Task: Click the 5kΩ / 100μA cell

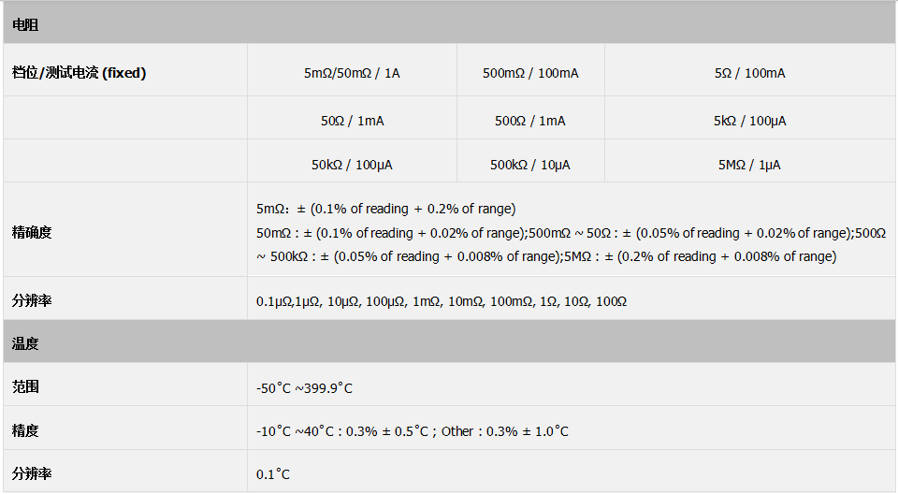Action: [x=749, y=121]
